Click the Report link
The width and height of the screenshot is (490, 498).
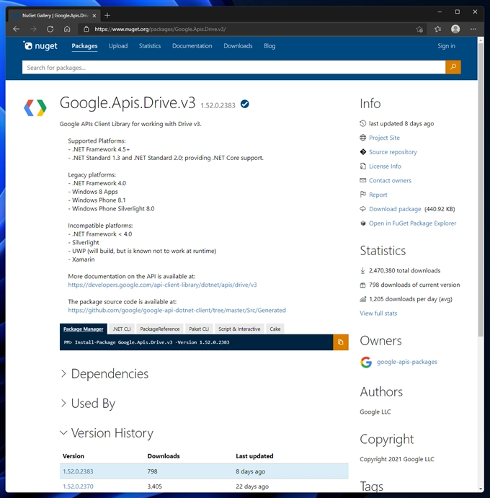[x=378, y=195]
